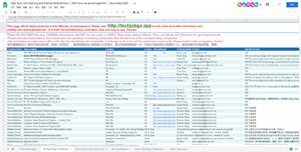
Task: Click the blue 登录 sign-in button
Action: [x=292, y=5]
